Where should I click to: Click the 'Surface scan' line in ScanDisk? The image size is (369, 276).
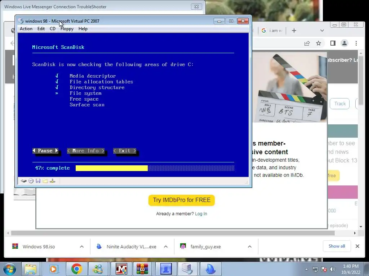87,105
